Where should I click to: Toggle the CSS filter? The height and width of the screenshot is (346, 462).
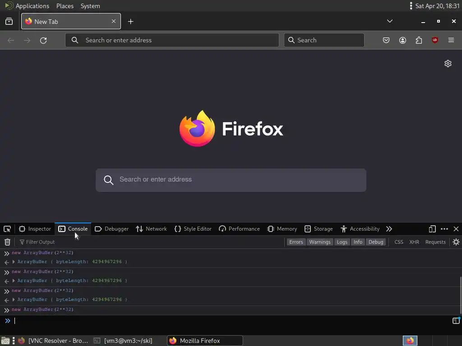(x=399, y=242)
